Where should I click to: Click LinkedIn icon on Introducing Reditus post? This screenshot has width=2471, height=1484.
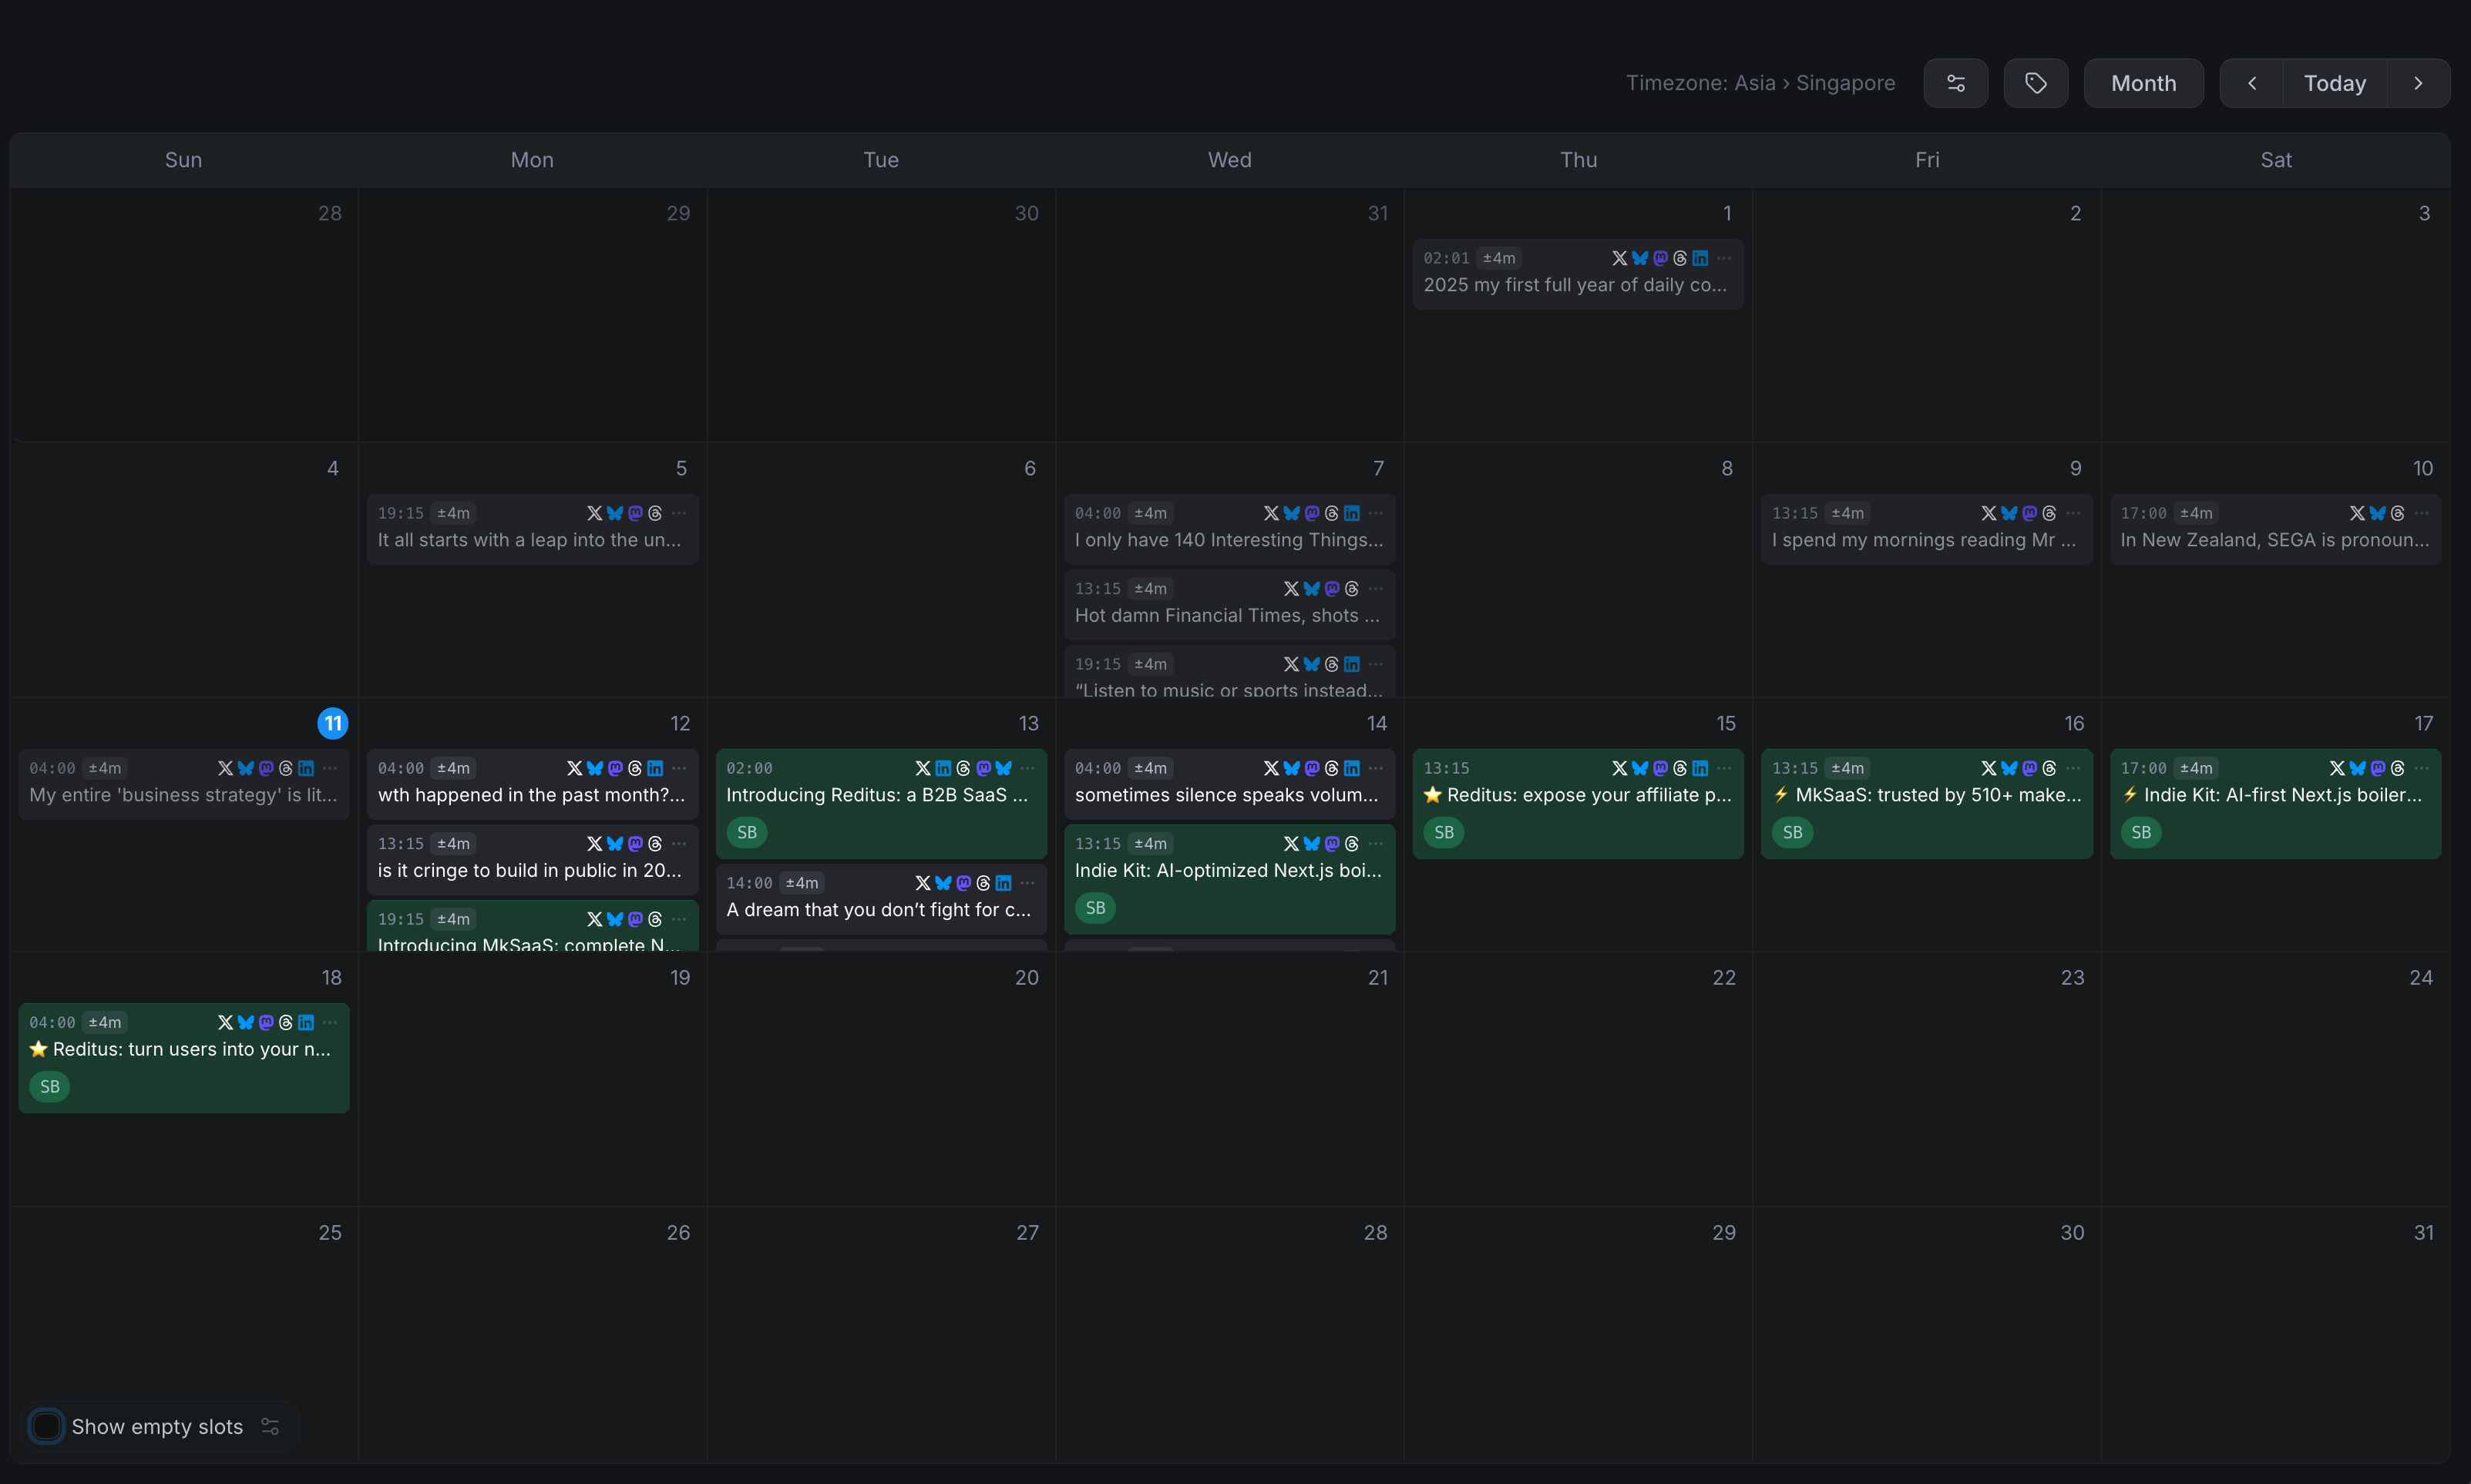[943, 768]
